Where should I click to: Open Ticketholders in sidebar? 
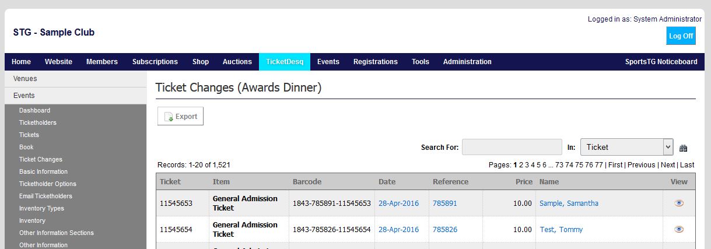point(38,122)
